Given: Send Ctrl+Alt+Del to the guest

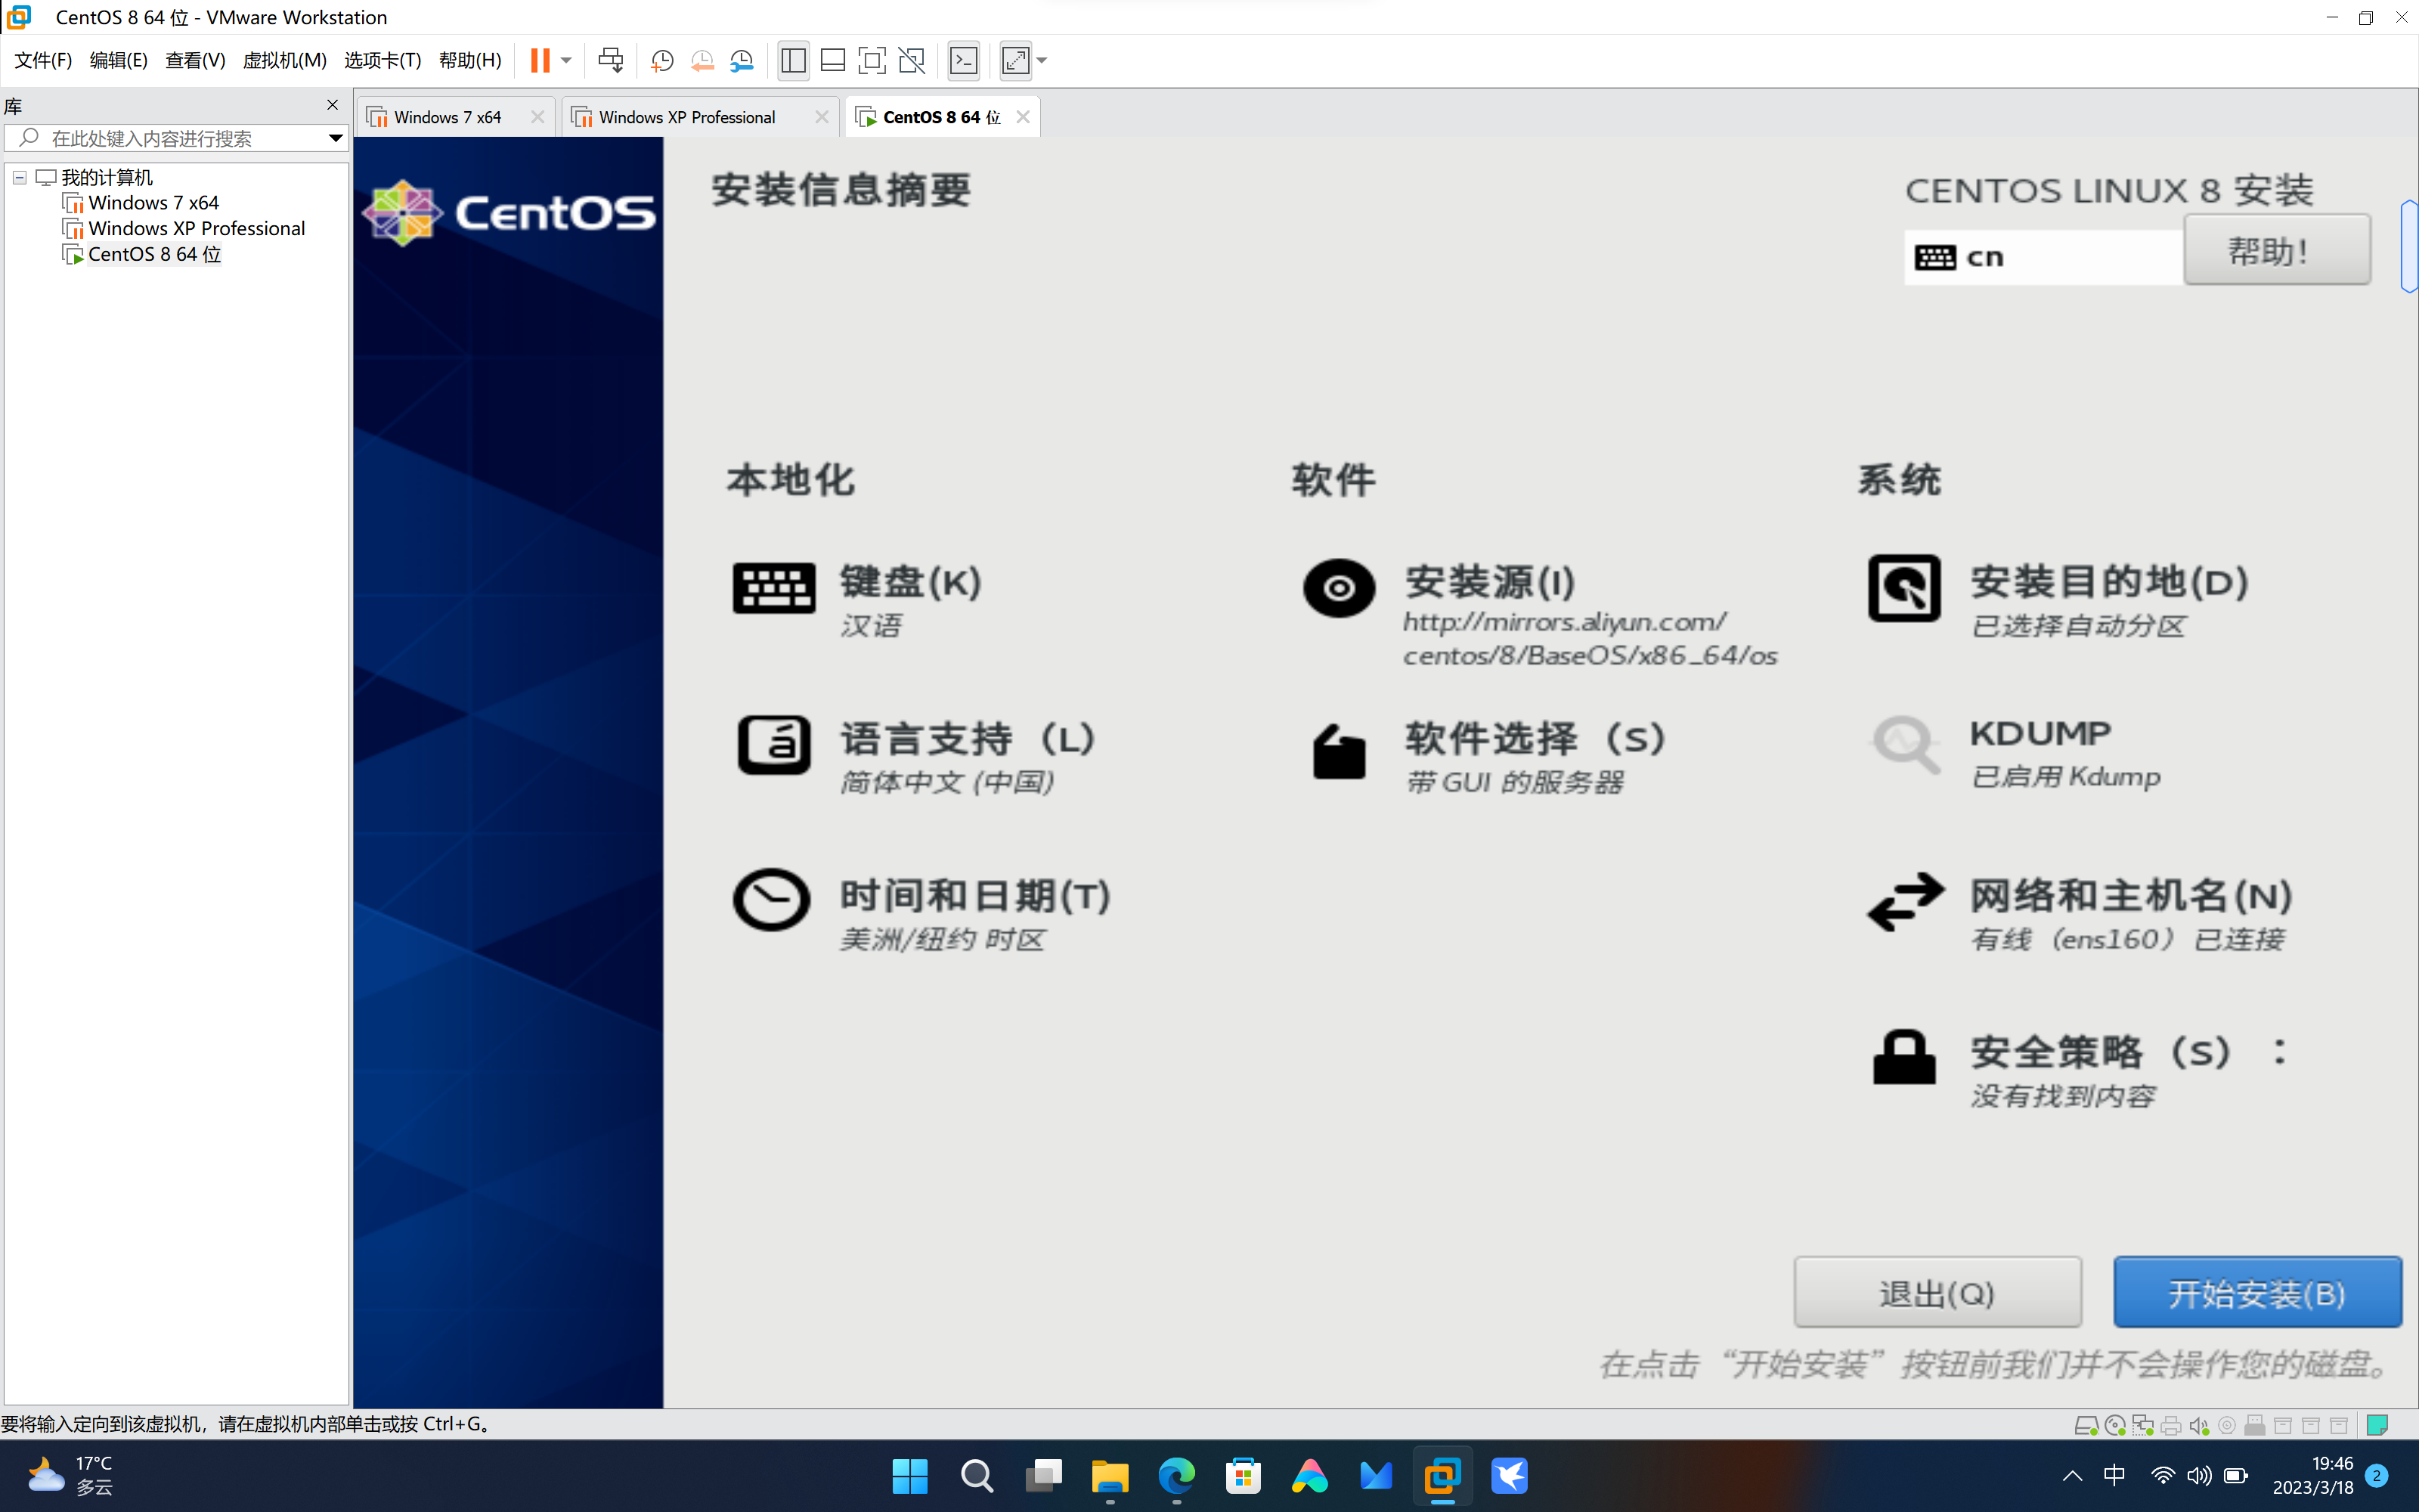Looking at the screenshot, I should point(611,60).
